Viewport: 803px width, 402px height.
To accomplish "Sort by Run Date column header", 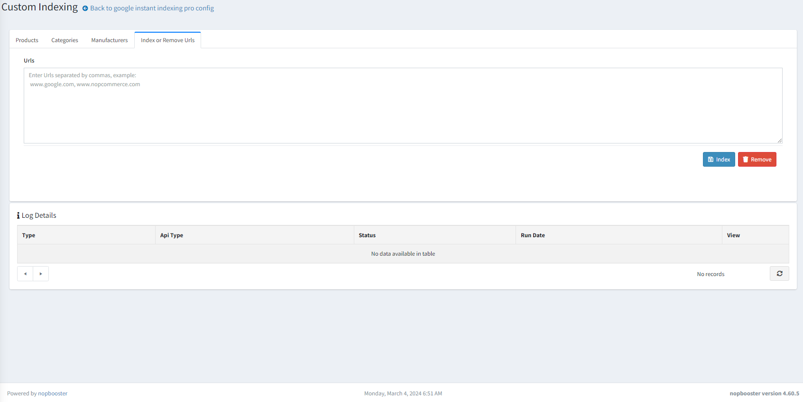I will coord(619,235).
